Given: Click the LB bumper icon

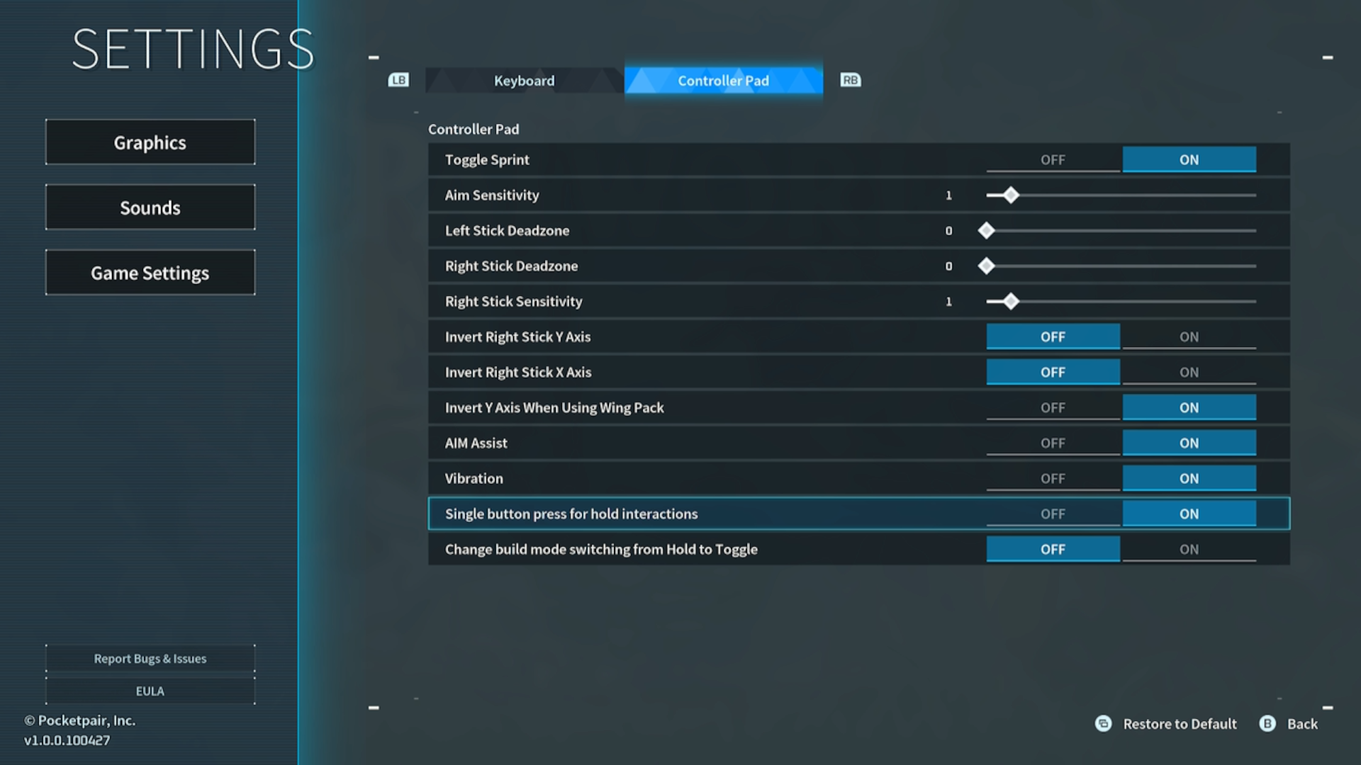Looking at the screenshot, I should click(x=398, y=80).
